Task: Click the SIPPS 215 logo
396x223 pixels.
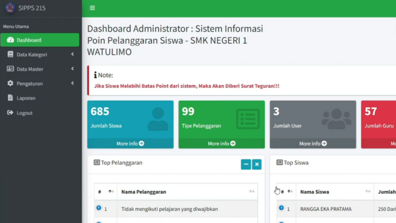Action: tap(10, 8)
